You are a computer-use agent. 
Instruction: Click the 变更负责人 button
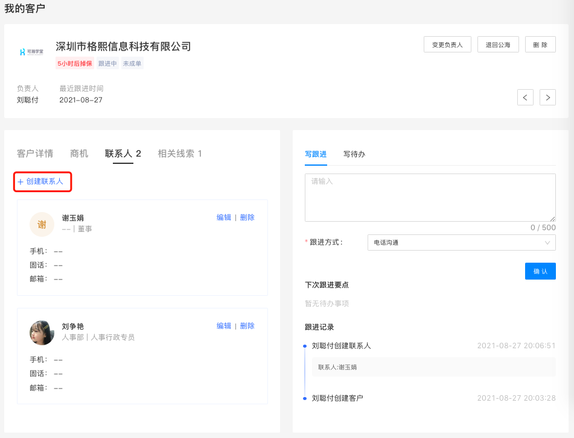[x=447, y=45]
